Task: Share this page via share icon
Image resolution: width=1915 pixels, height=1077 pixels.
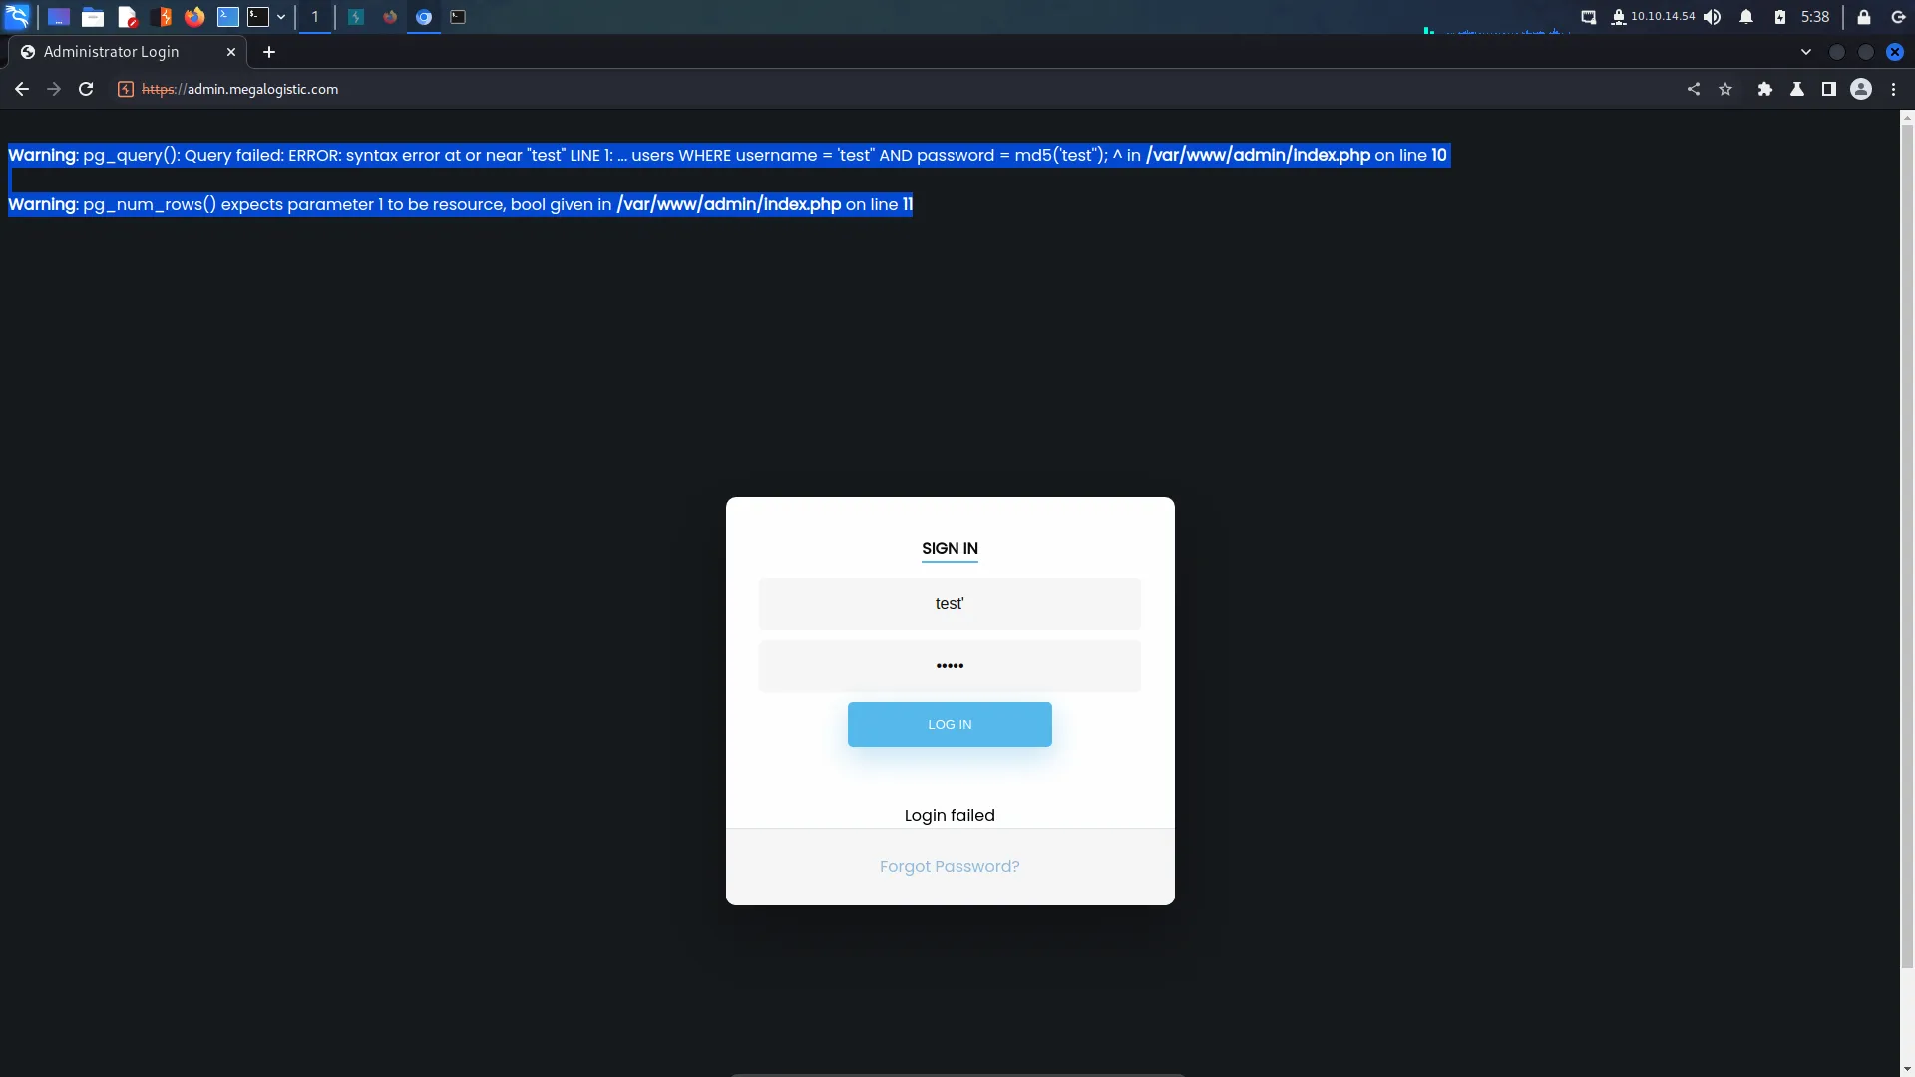Action: pos(1694,89)
